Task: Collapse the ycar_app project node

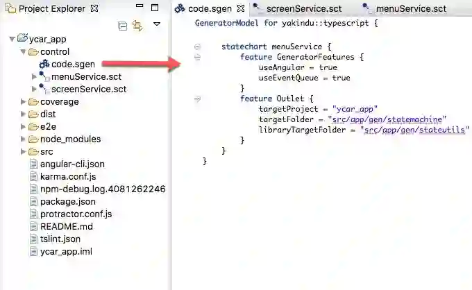Action: point(12,39)
